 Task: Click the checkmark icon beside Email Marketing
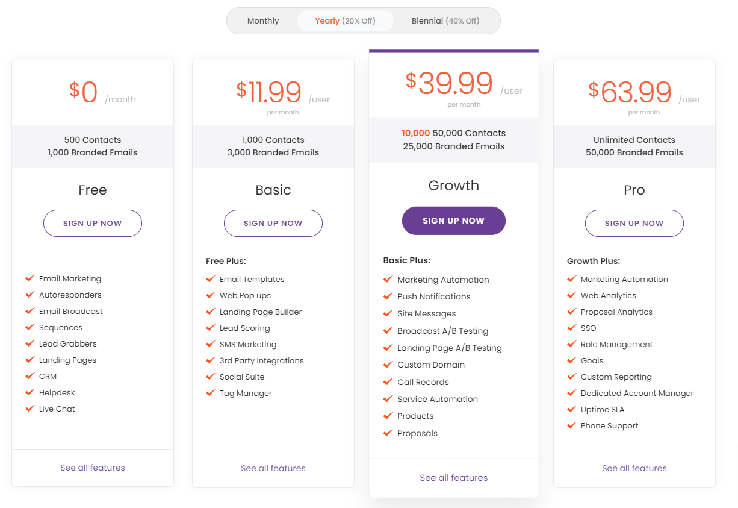(29, 278)
